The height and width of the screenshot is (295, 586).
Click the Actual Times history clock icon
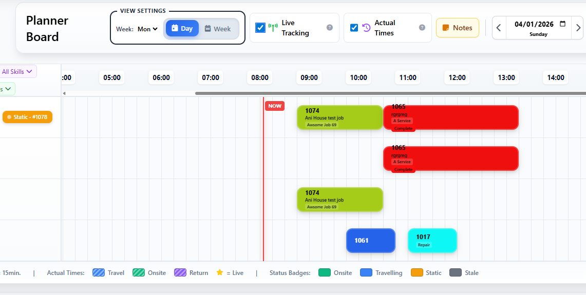click(366, 28)
